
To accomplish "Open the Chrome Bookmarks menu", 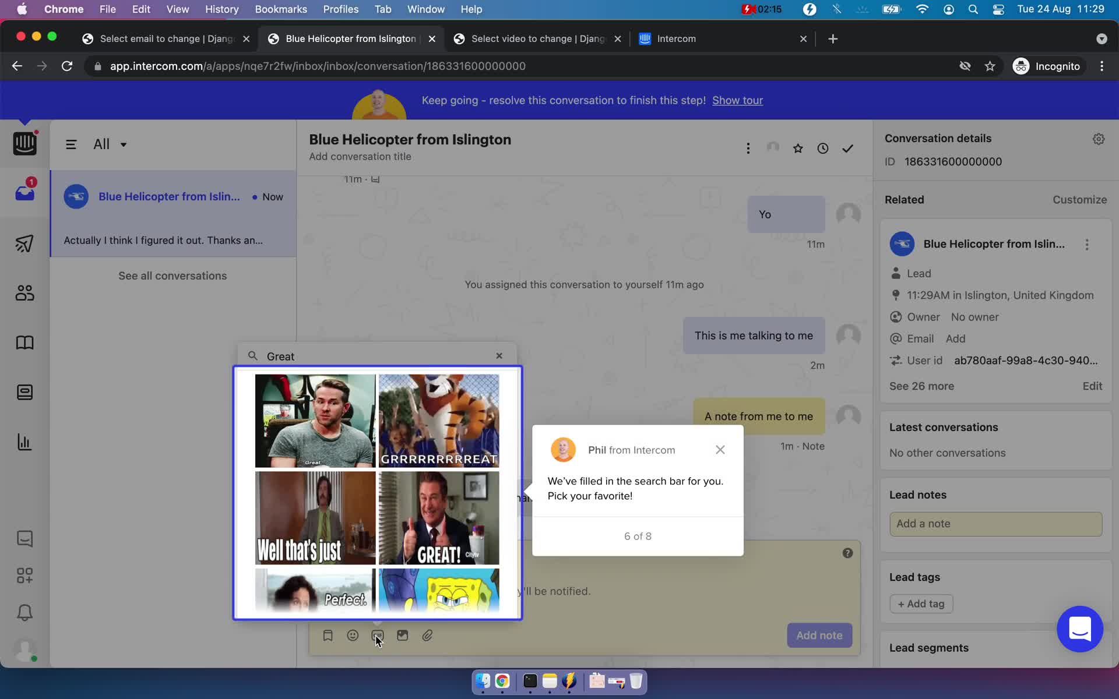I will pos(281,9).
